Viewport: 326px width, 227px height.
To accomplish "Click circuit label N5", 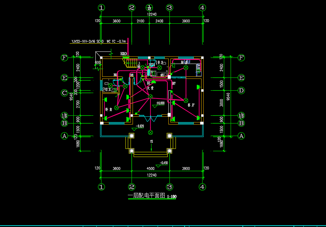I will tap(115, 75).
